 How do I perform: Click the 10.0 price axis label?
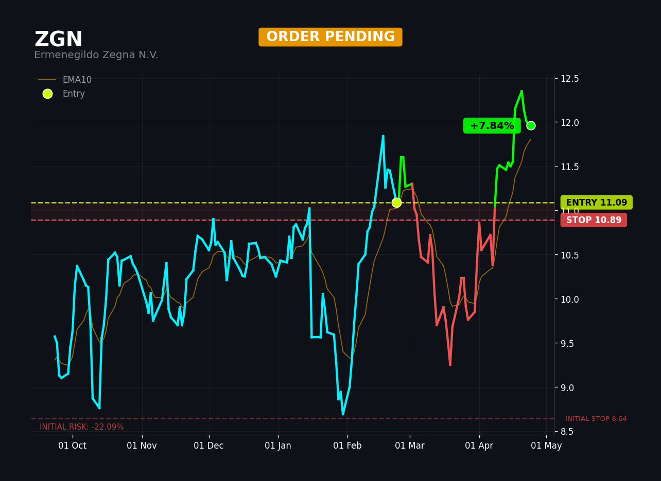(x=570, y=299)
